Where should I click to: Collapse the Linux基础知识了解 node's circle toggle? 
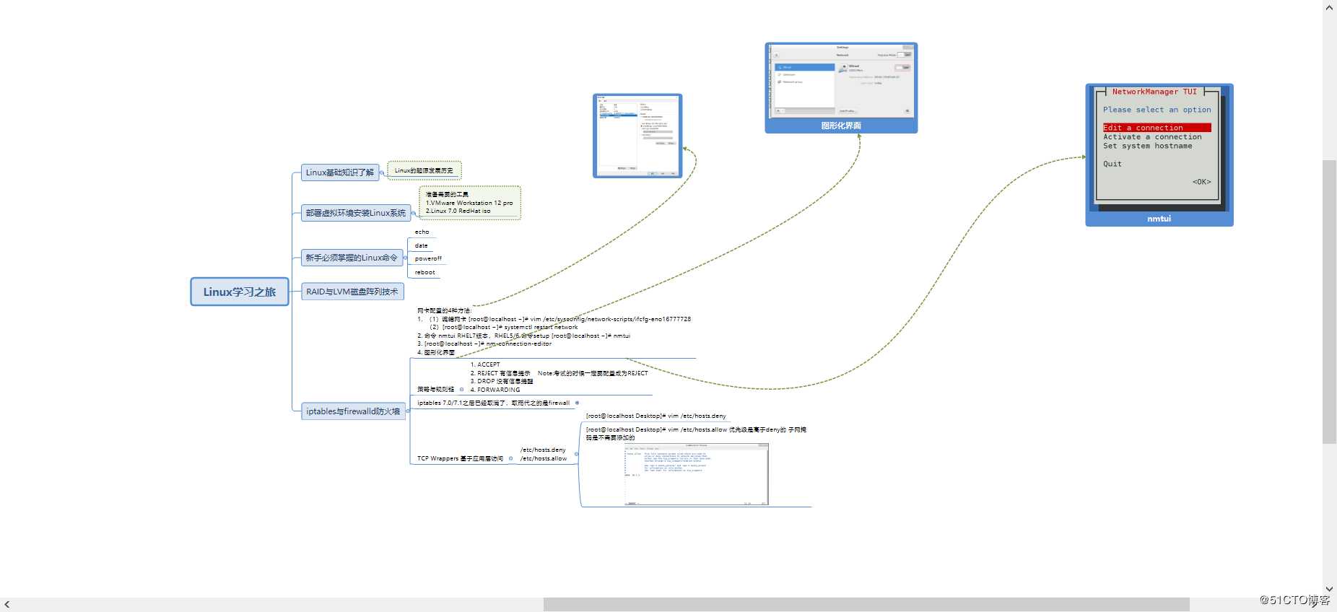382,172
